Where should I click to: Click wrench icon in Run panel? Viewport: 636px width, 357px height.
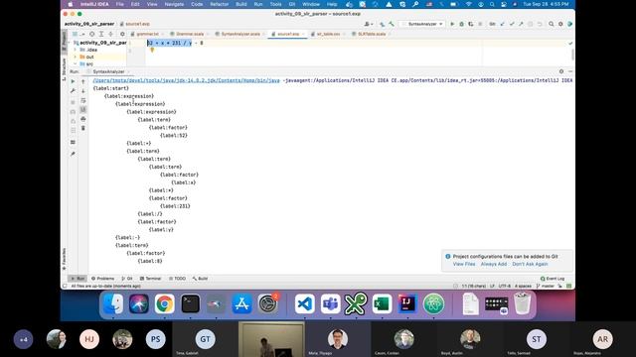73,90
